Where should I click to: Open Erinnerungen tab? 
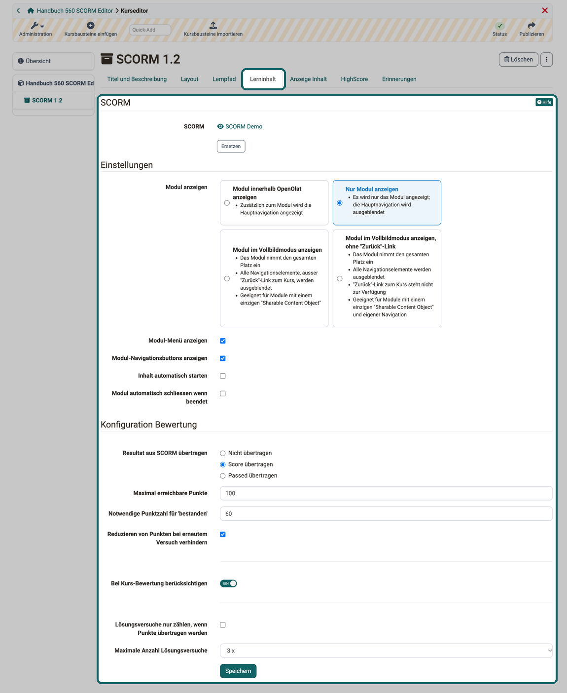pyautogui.click(x=399, y=79)
